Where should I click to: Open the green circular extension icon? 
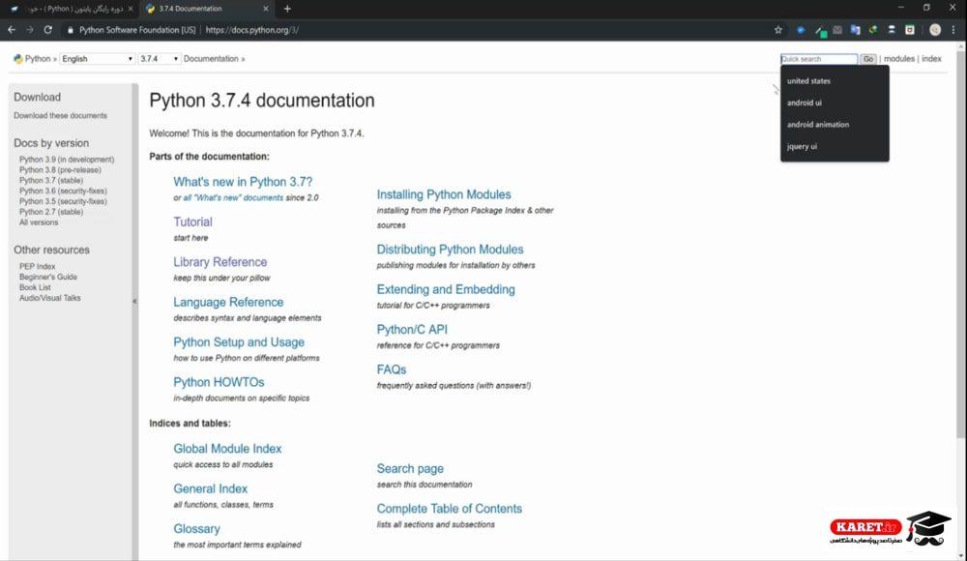click(x=873, y=30)
